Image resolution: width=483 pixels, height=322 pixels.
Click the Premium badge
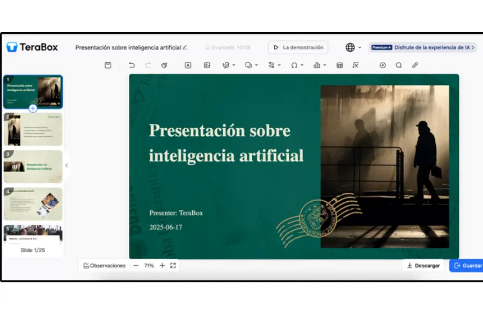(x=382, y=47)
